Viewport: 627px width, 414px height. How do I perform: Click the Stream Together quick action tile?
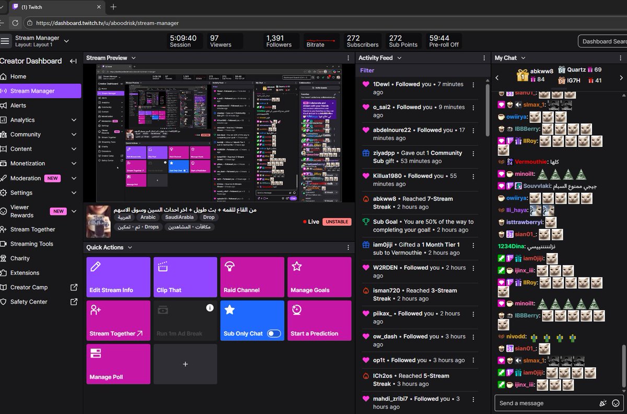coord(118,320)
